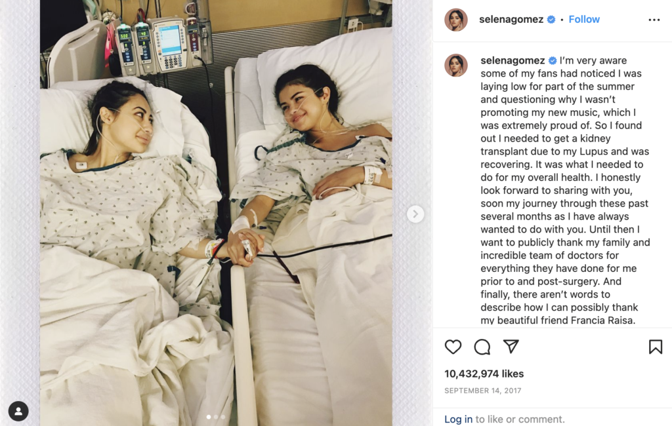The width and height of the screenshot is (672, 426).
Task: View the 10,432,974 likes list
Action: point(484,374)
